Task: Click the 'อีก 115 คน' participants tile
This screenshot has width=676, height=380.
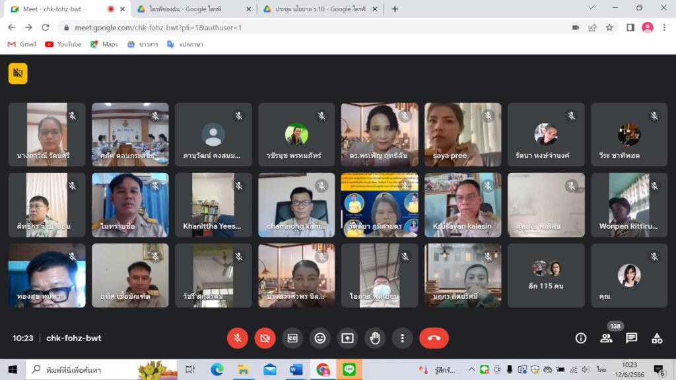Action: pos(546,275)
